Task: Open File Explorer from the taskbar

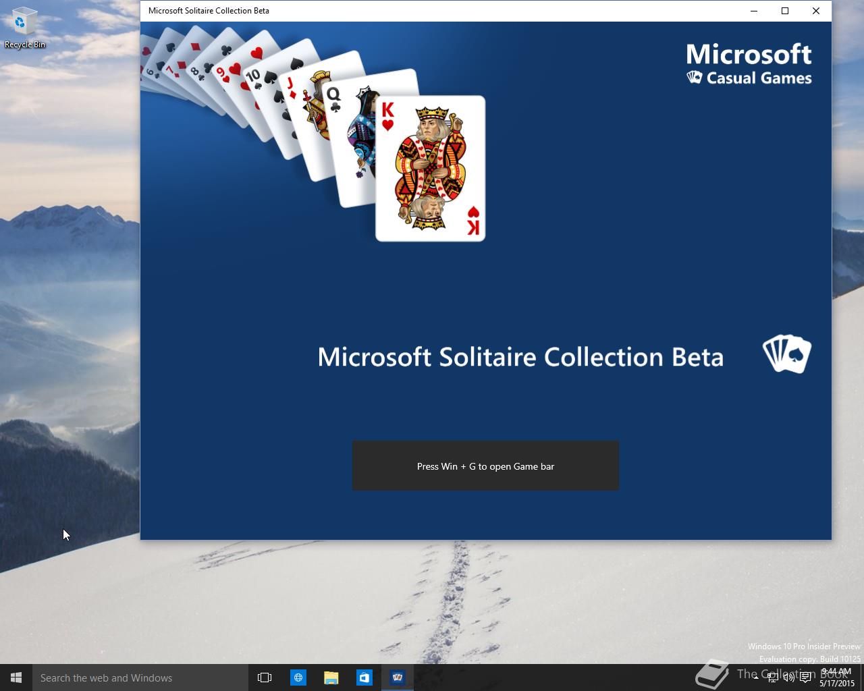Action: [x=331, y=678]
